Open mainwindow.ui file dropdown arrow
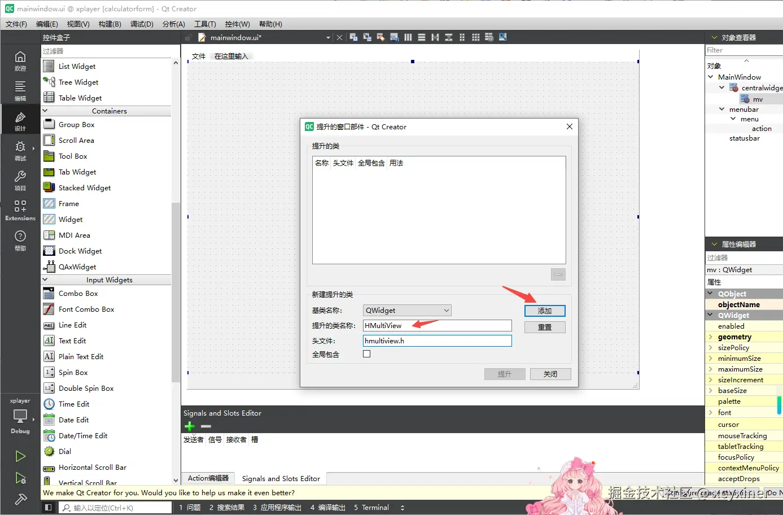The image size is (783, 515). (x=328, y=38)
